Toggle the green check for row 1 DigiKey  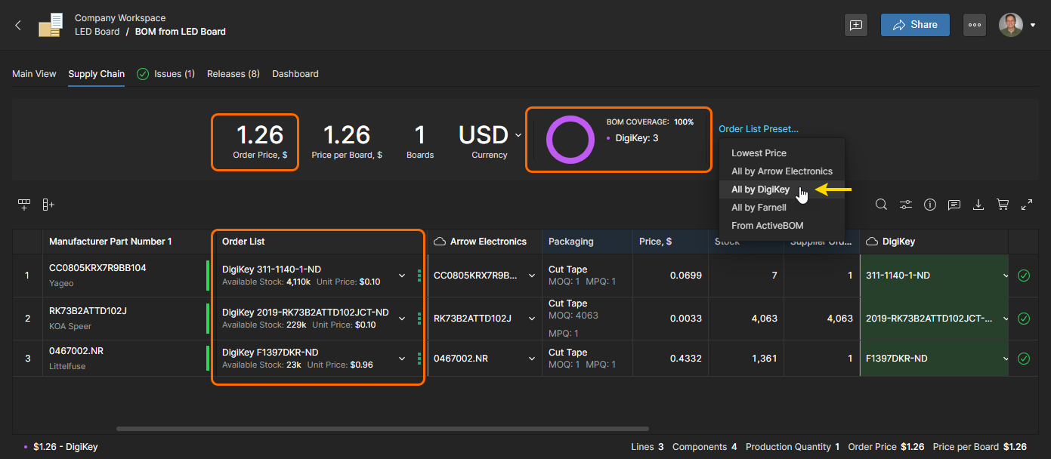pos(1024,276)
